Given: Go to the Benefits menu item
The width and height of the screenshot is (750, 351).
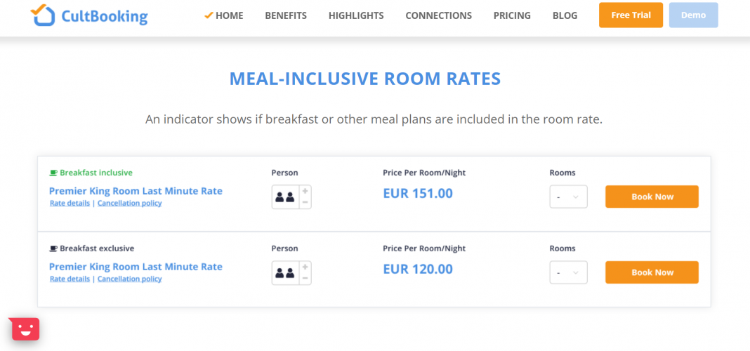Looking at the screenshot, I should (x=286, y=15).
